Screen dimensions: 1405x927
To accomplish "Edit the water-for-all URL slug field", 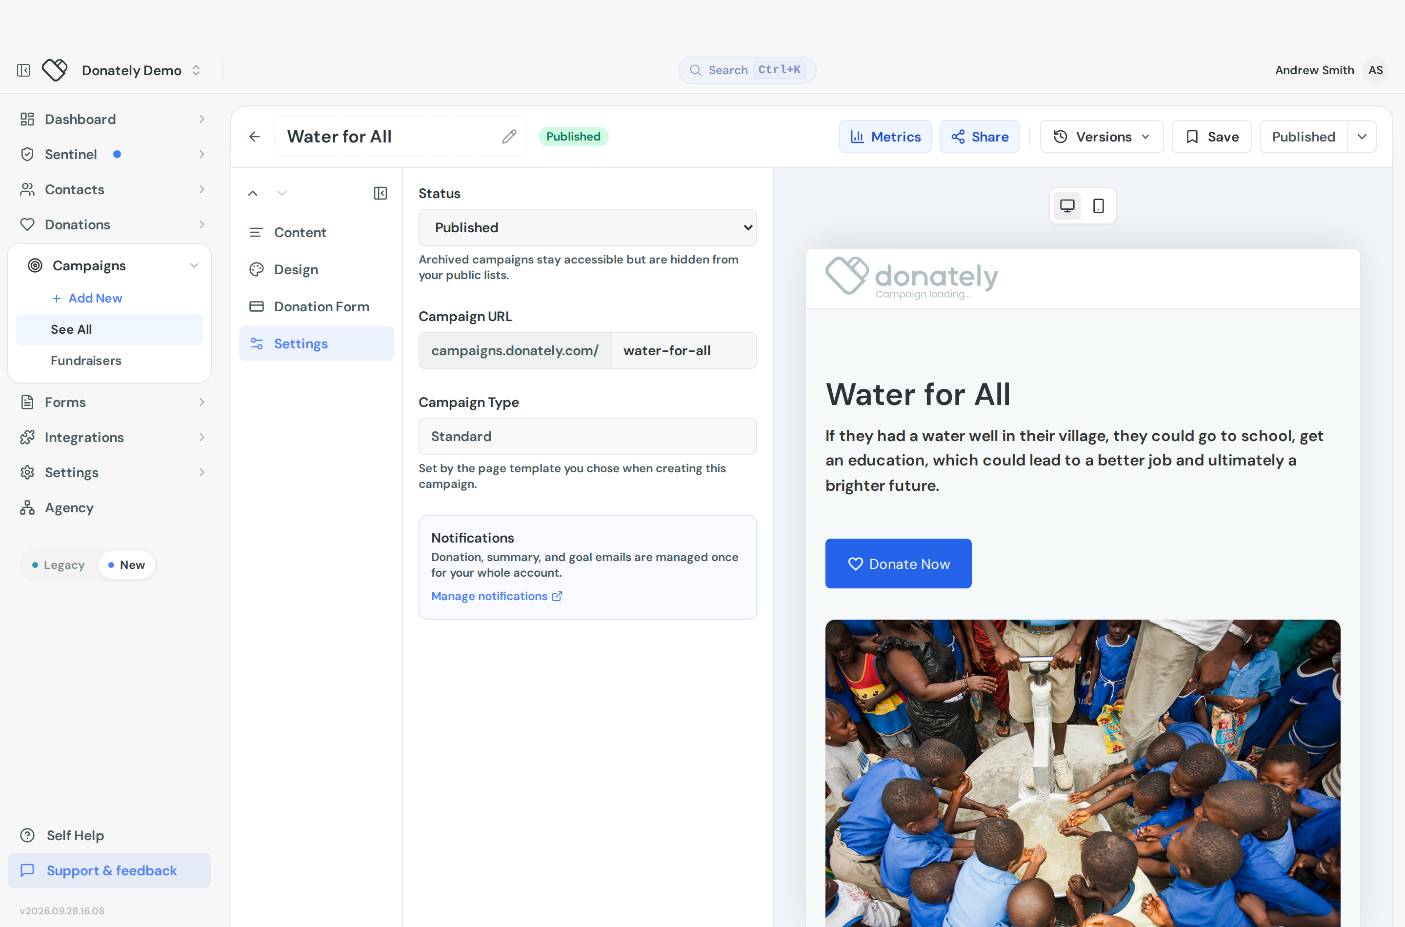I will click(x=684, y=351).
